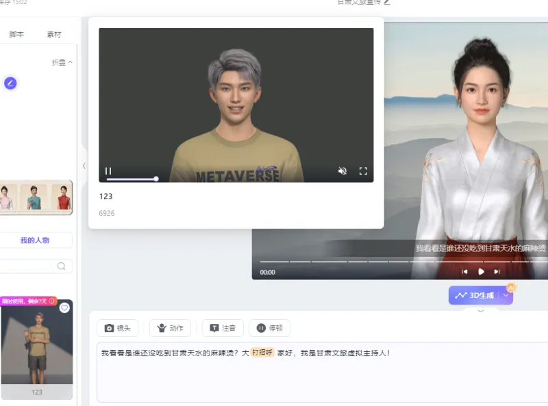The width and height of the screenshot is (548, 406).
Task: Collapse the left panel with the arrow
Action: click(x=84, y=166)
